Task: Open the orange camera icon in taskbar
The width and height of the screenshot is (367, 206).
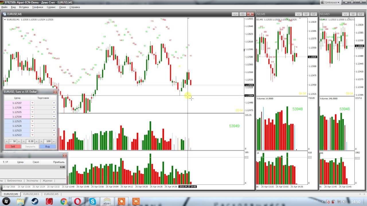Action: point(136,201)
